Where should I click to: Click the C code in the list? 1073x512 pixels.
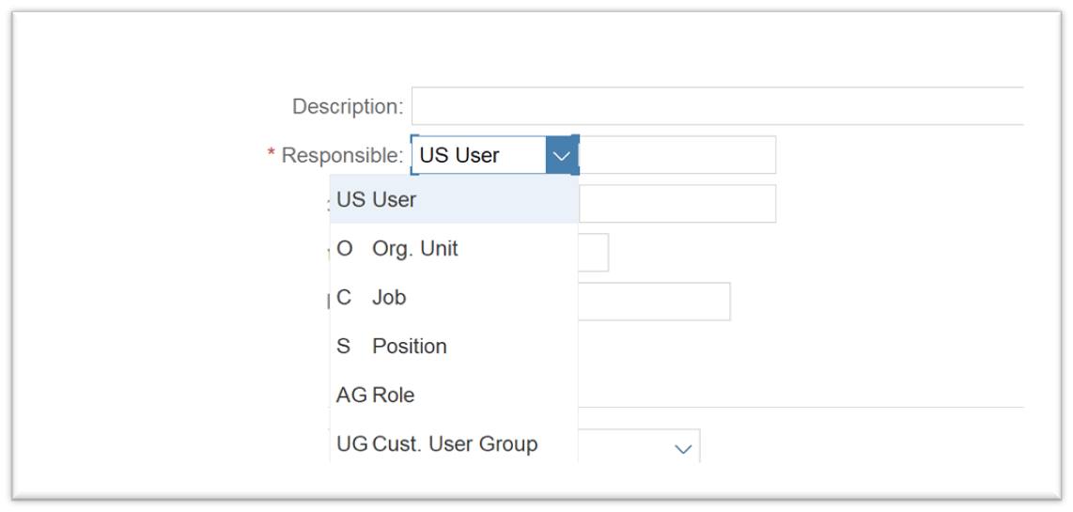click(343, 298)
